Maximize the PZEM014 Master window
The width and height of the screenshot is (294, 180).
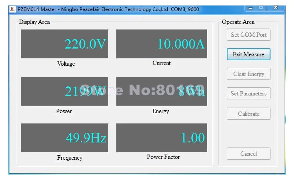pos(261,8)
